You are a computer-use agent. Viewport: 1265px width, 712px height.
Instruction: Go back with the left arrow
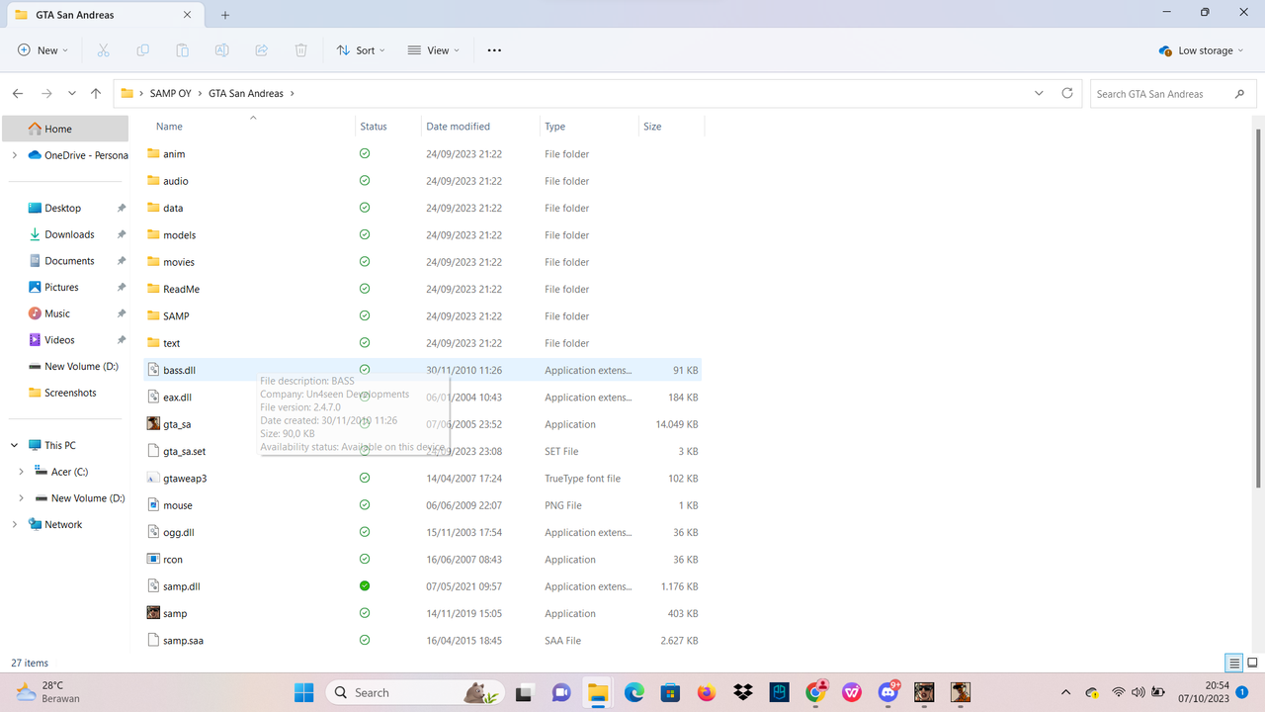(x=18, y=93)
